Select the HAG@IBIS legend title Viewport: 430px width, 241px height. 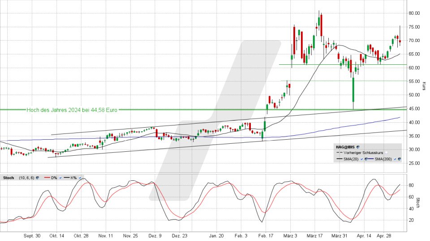tap(345, 147)
